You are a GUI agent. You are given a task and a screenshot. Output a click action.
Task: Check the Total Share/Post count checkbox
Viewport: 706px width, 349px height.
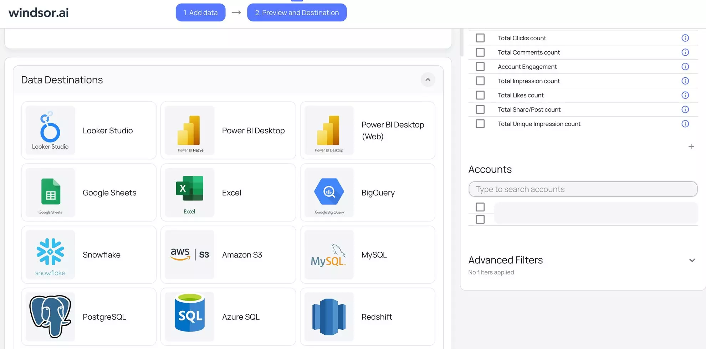[x=480, y=109]
